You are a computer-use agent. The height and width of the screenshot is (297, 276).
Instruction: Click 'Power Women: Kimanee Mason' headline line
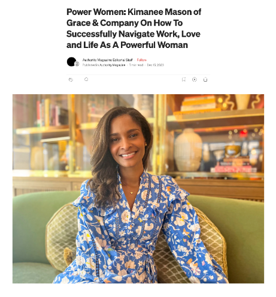tap(134, 12)
